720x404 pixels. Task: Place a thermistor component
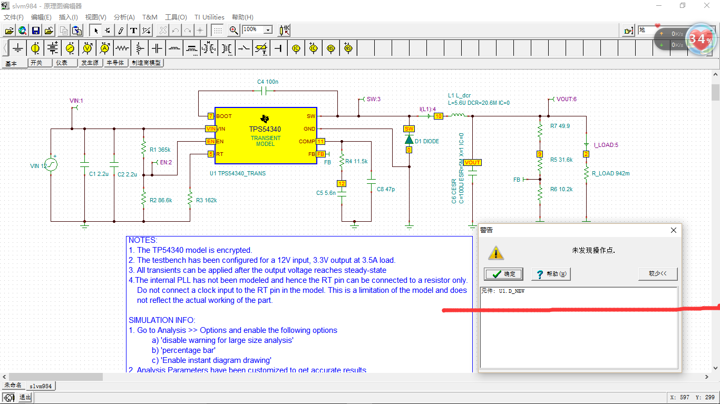[x=261, y=48]
